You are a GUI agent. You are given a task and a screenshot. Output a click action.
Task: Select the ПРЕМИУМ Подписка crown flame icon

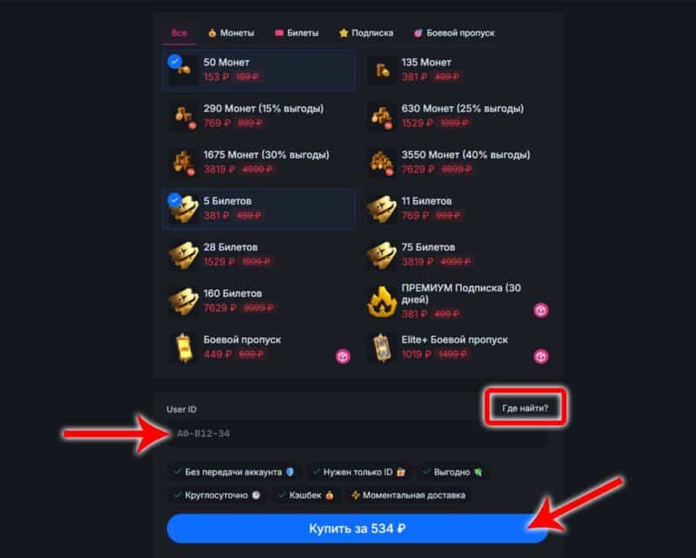tap(382, 301)
